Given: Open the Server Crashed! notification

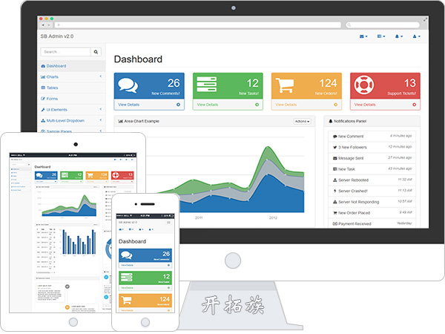Looking at the screenshot, I should (372, 191).
